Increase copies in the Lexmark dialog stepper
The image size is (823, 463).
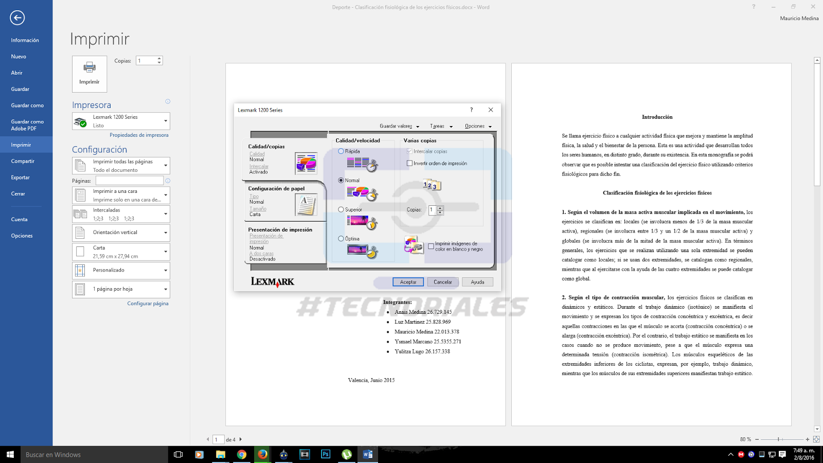tap(440, 208)
